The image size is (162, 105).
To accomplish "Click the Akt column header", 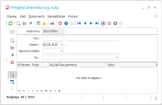I will 57,65.
